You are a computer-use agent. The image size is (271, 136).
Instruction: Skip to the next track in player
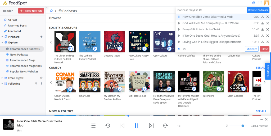coord(151,126)
